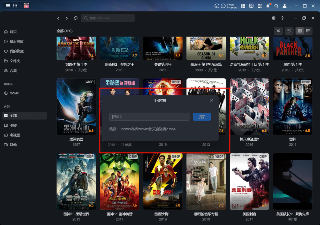Click the title 柳烈的音乐专辑
The height and width of the screenshot is (225, 320).
coord(206,214)
